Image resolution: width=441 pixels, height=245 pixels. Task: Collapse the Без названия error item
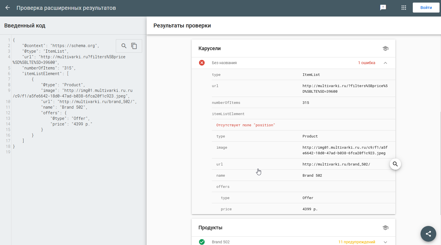(385, 63)
